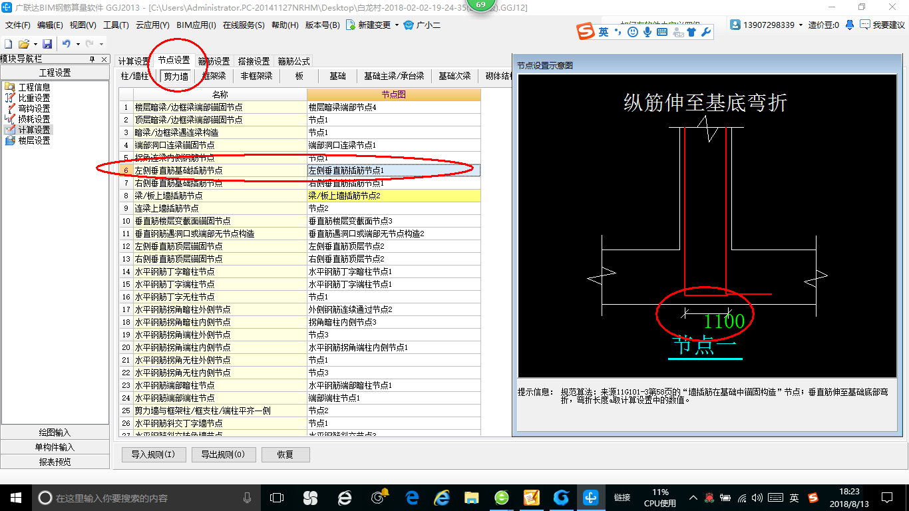Open the 新建变更 dropdown arrow
This screenshot has width=909, height=511.
(397, 25)
